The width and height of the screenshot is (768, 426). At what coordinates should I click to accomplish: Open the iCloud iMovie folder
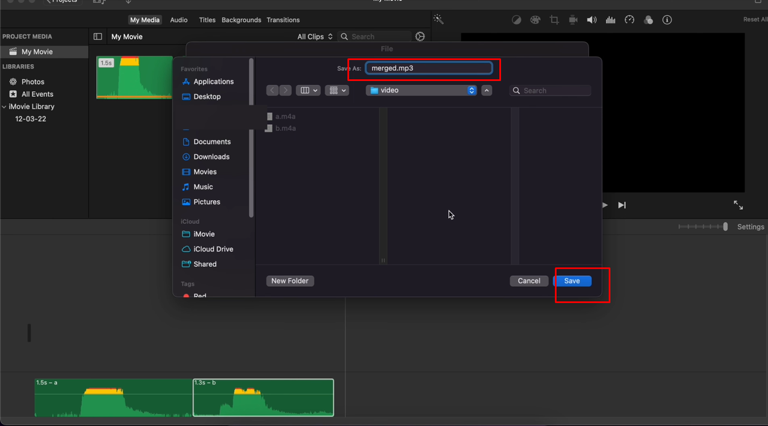(x=204, y=234)
